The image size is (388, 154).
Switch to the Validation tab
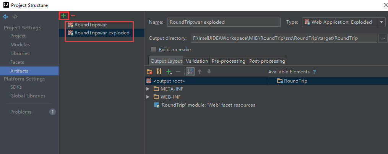[197, 61]
